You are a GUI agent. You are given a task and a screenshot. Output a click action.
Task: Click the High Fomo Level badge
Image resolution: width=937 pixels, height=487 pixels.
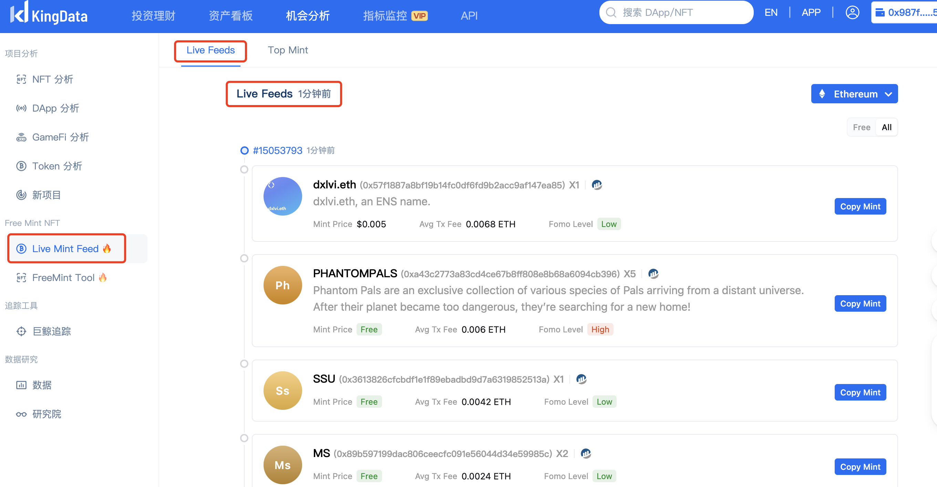[x=600, y=330]
